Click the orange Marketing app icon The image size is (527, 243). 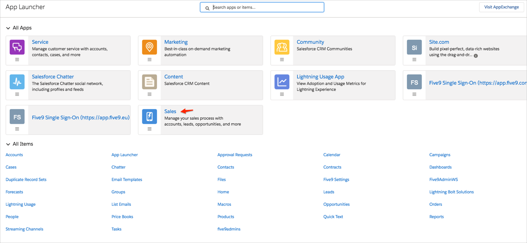click(x=149, y=46)
